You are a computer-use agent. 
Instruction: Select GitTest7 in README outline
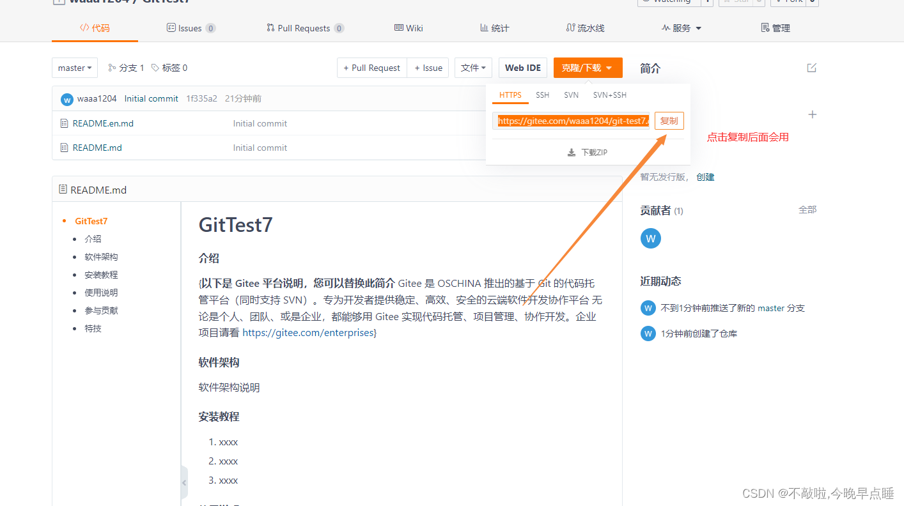tap(91, 221)
